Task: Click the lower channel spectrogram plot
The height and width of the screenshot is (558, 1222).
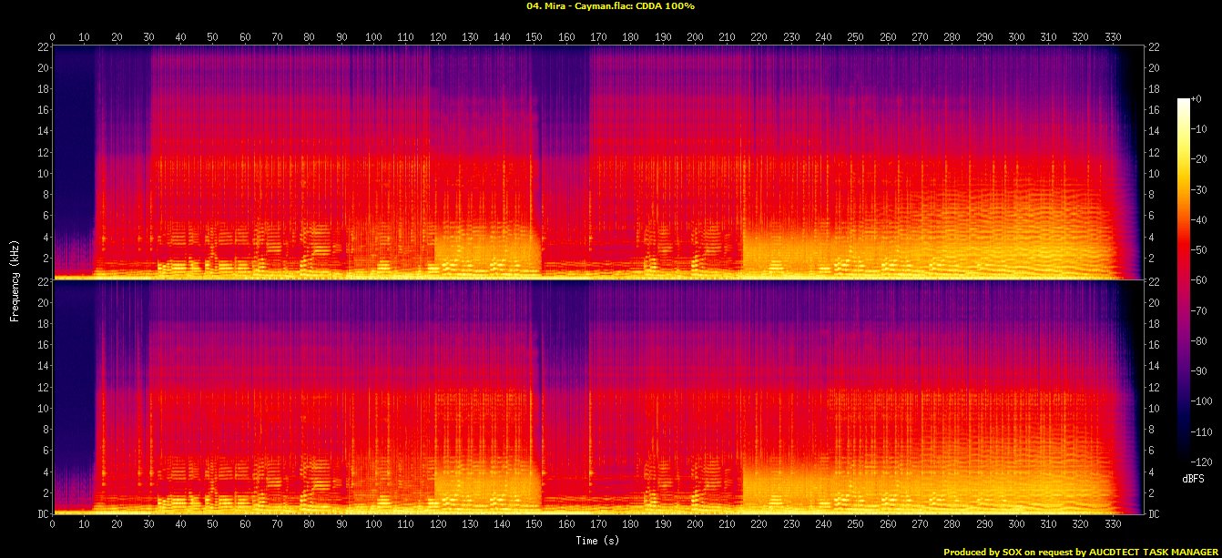Action: click(598, 397)
